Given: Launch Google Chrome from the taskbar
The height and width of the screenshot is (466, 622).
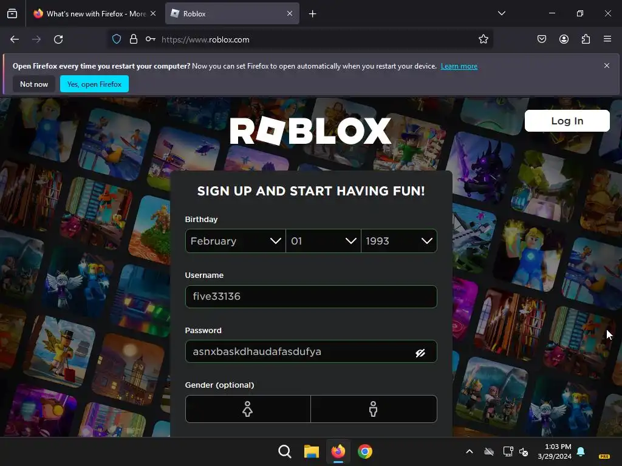Looking at the screenshot, I should 365,451.
